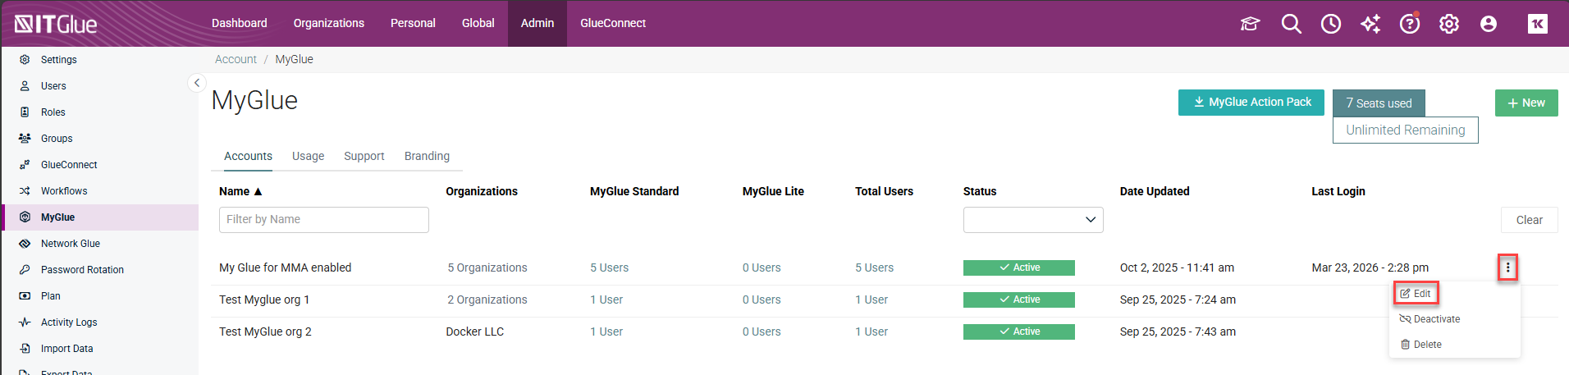
Task: Select Edit from the context menu
Action: tap(1416, 294)
